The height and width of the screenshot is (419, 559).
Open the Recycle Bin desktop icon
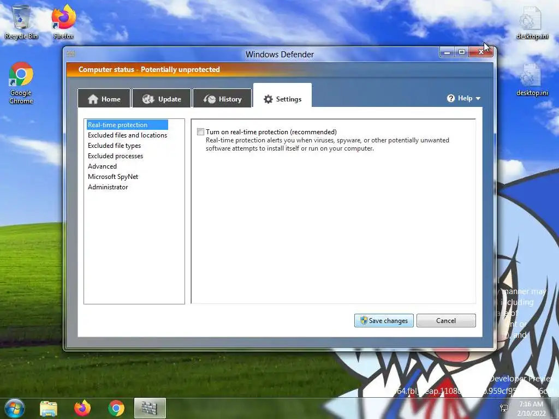(21, 22)
